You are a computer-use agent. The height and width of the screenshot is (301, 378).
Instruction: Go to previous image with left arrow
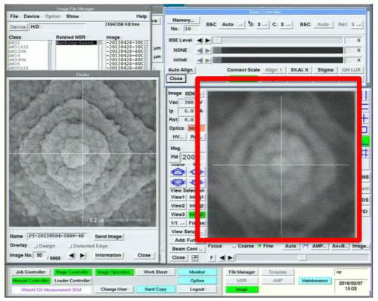(x=72, y=256)
